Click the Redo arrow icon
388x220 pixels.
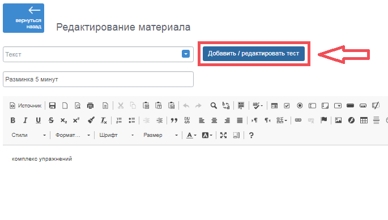click(x=198, y=106)
